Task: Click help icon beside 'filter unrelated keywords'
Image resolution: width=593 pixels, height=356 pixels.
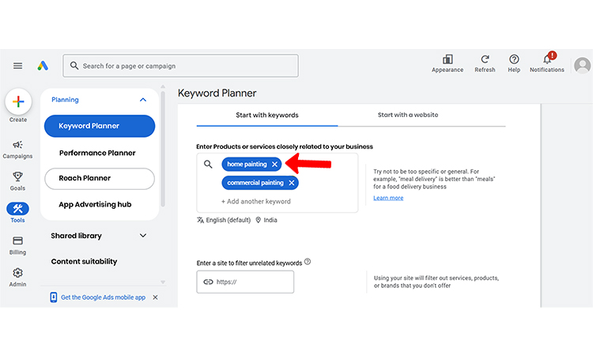Action: (x=308, y=261)
